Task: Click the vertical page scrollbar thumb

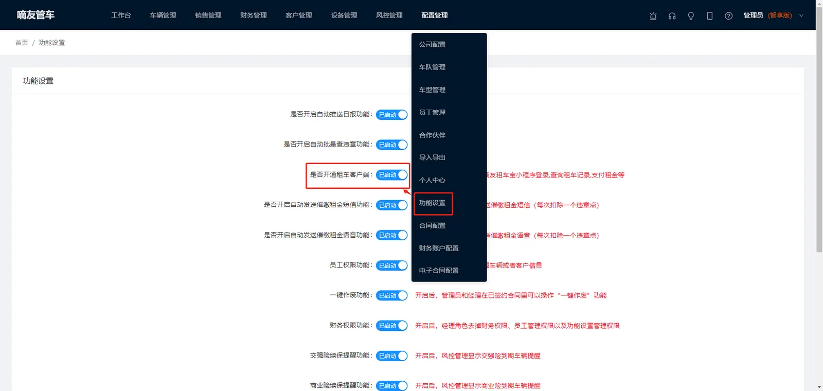Action: pyautogui.click(x=819, y=129)
